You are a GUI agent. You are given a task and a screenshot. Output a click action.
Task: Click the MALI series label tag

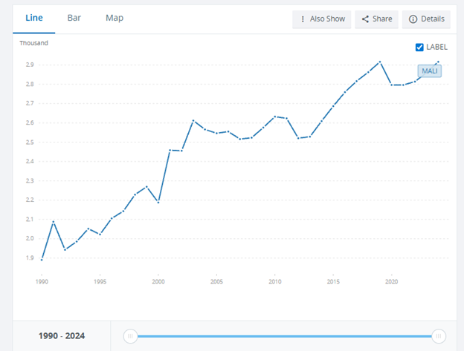click(x=429, y=71)
